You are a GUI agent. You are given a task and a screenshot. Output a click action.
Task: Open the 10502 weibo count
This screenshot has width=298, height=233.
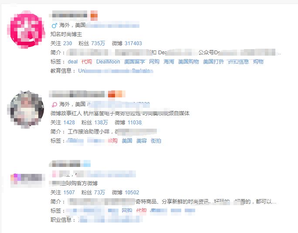pyautogui.click(x=132, y=193)
